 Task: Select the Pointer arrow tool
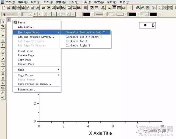(3, 21)
